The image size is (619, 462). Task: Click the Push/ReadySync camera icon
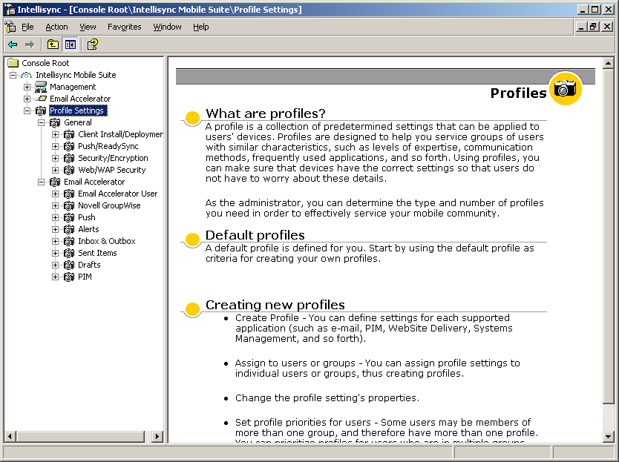click(69, 146)
